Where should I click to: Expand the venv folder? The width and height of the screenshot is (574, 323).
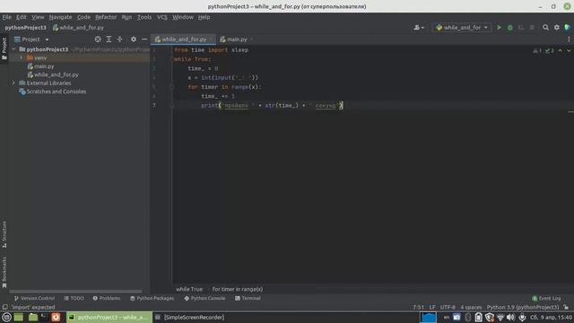click(x=22, y=57)
